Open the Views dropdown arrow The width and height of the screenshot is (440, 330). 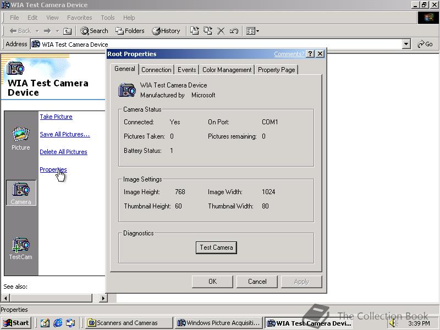256,31
